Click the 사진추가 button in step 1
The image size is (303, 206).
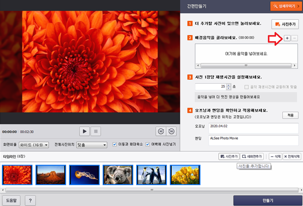pyautogui.click(x=285, y=24)
